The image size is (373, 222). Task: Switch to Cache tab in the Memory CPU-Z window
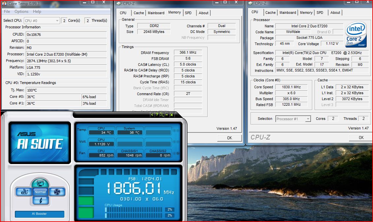click(139, 13)
